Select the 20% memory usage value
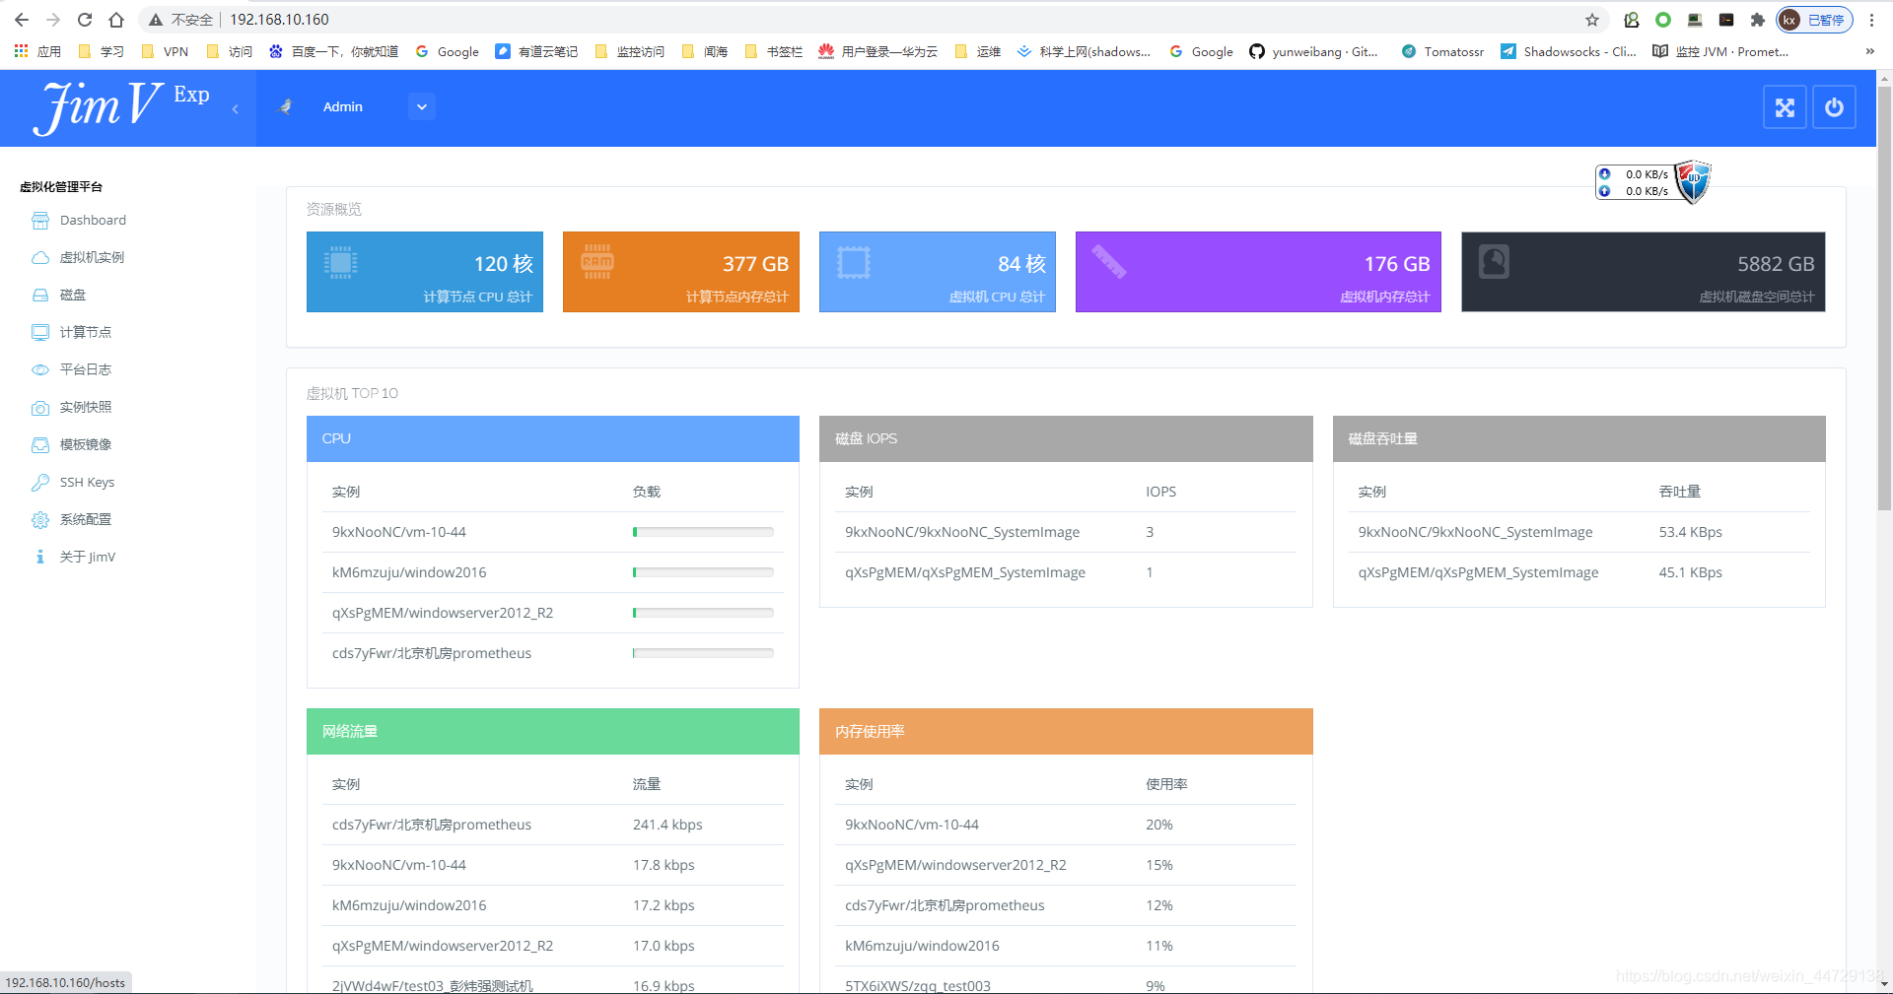Image resolution: width=1893 pixels, height=994 pixels. point(1159,825)
